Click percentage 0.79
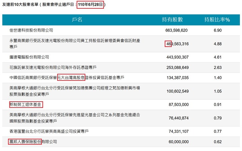 click(217, 118)
